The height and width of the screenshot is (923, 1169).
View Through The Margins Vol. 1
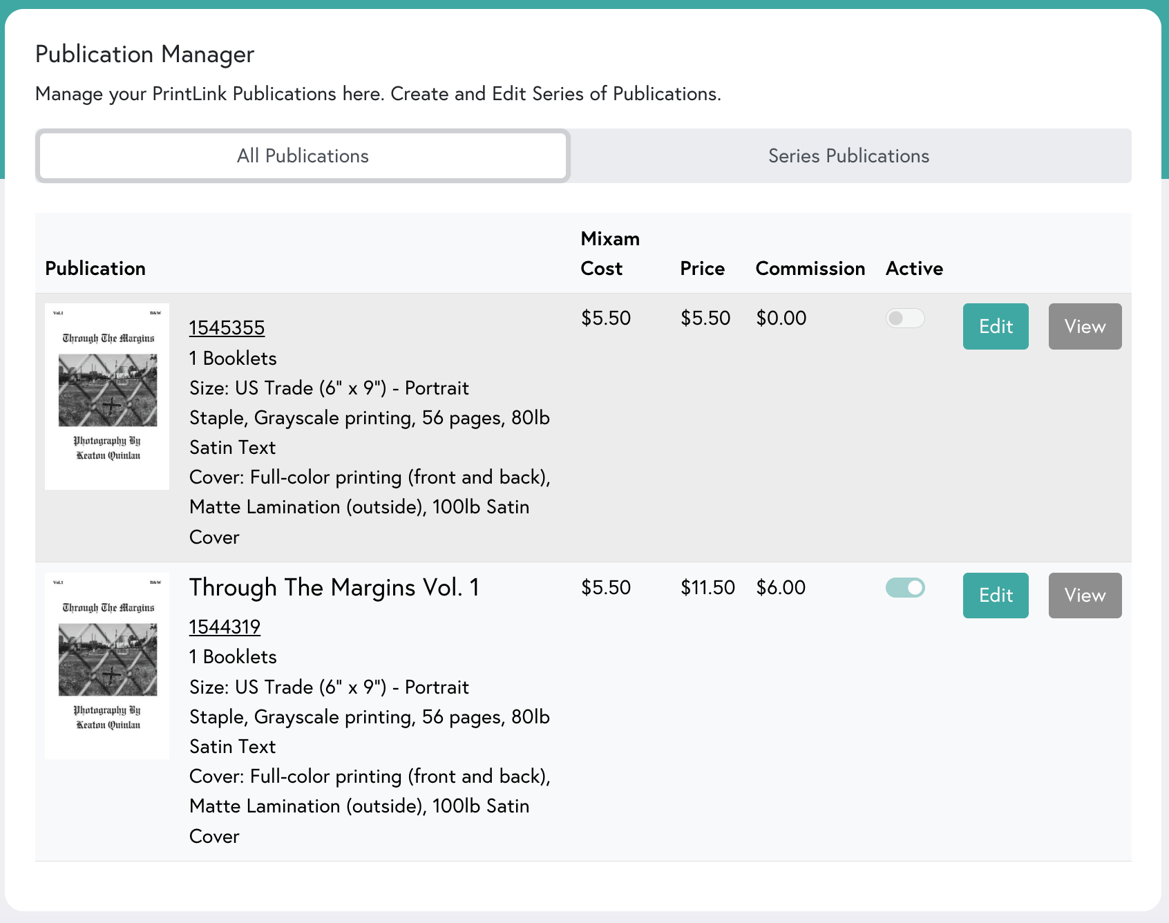pos(1085,595)
